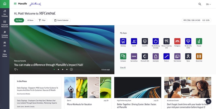
Task: Open the light trails article thumbnail
Action: (x=138, y=87)
